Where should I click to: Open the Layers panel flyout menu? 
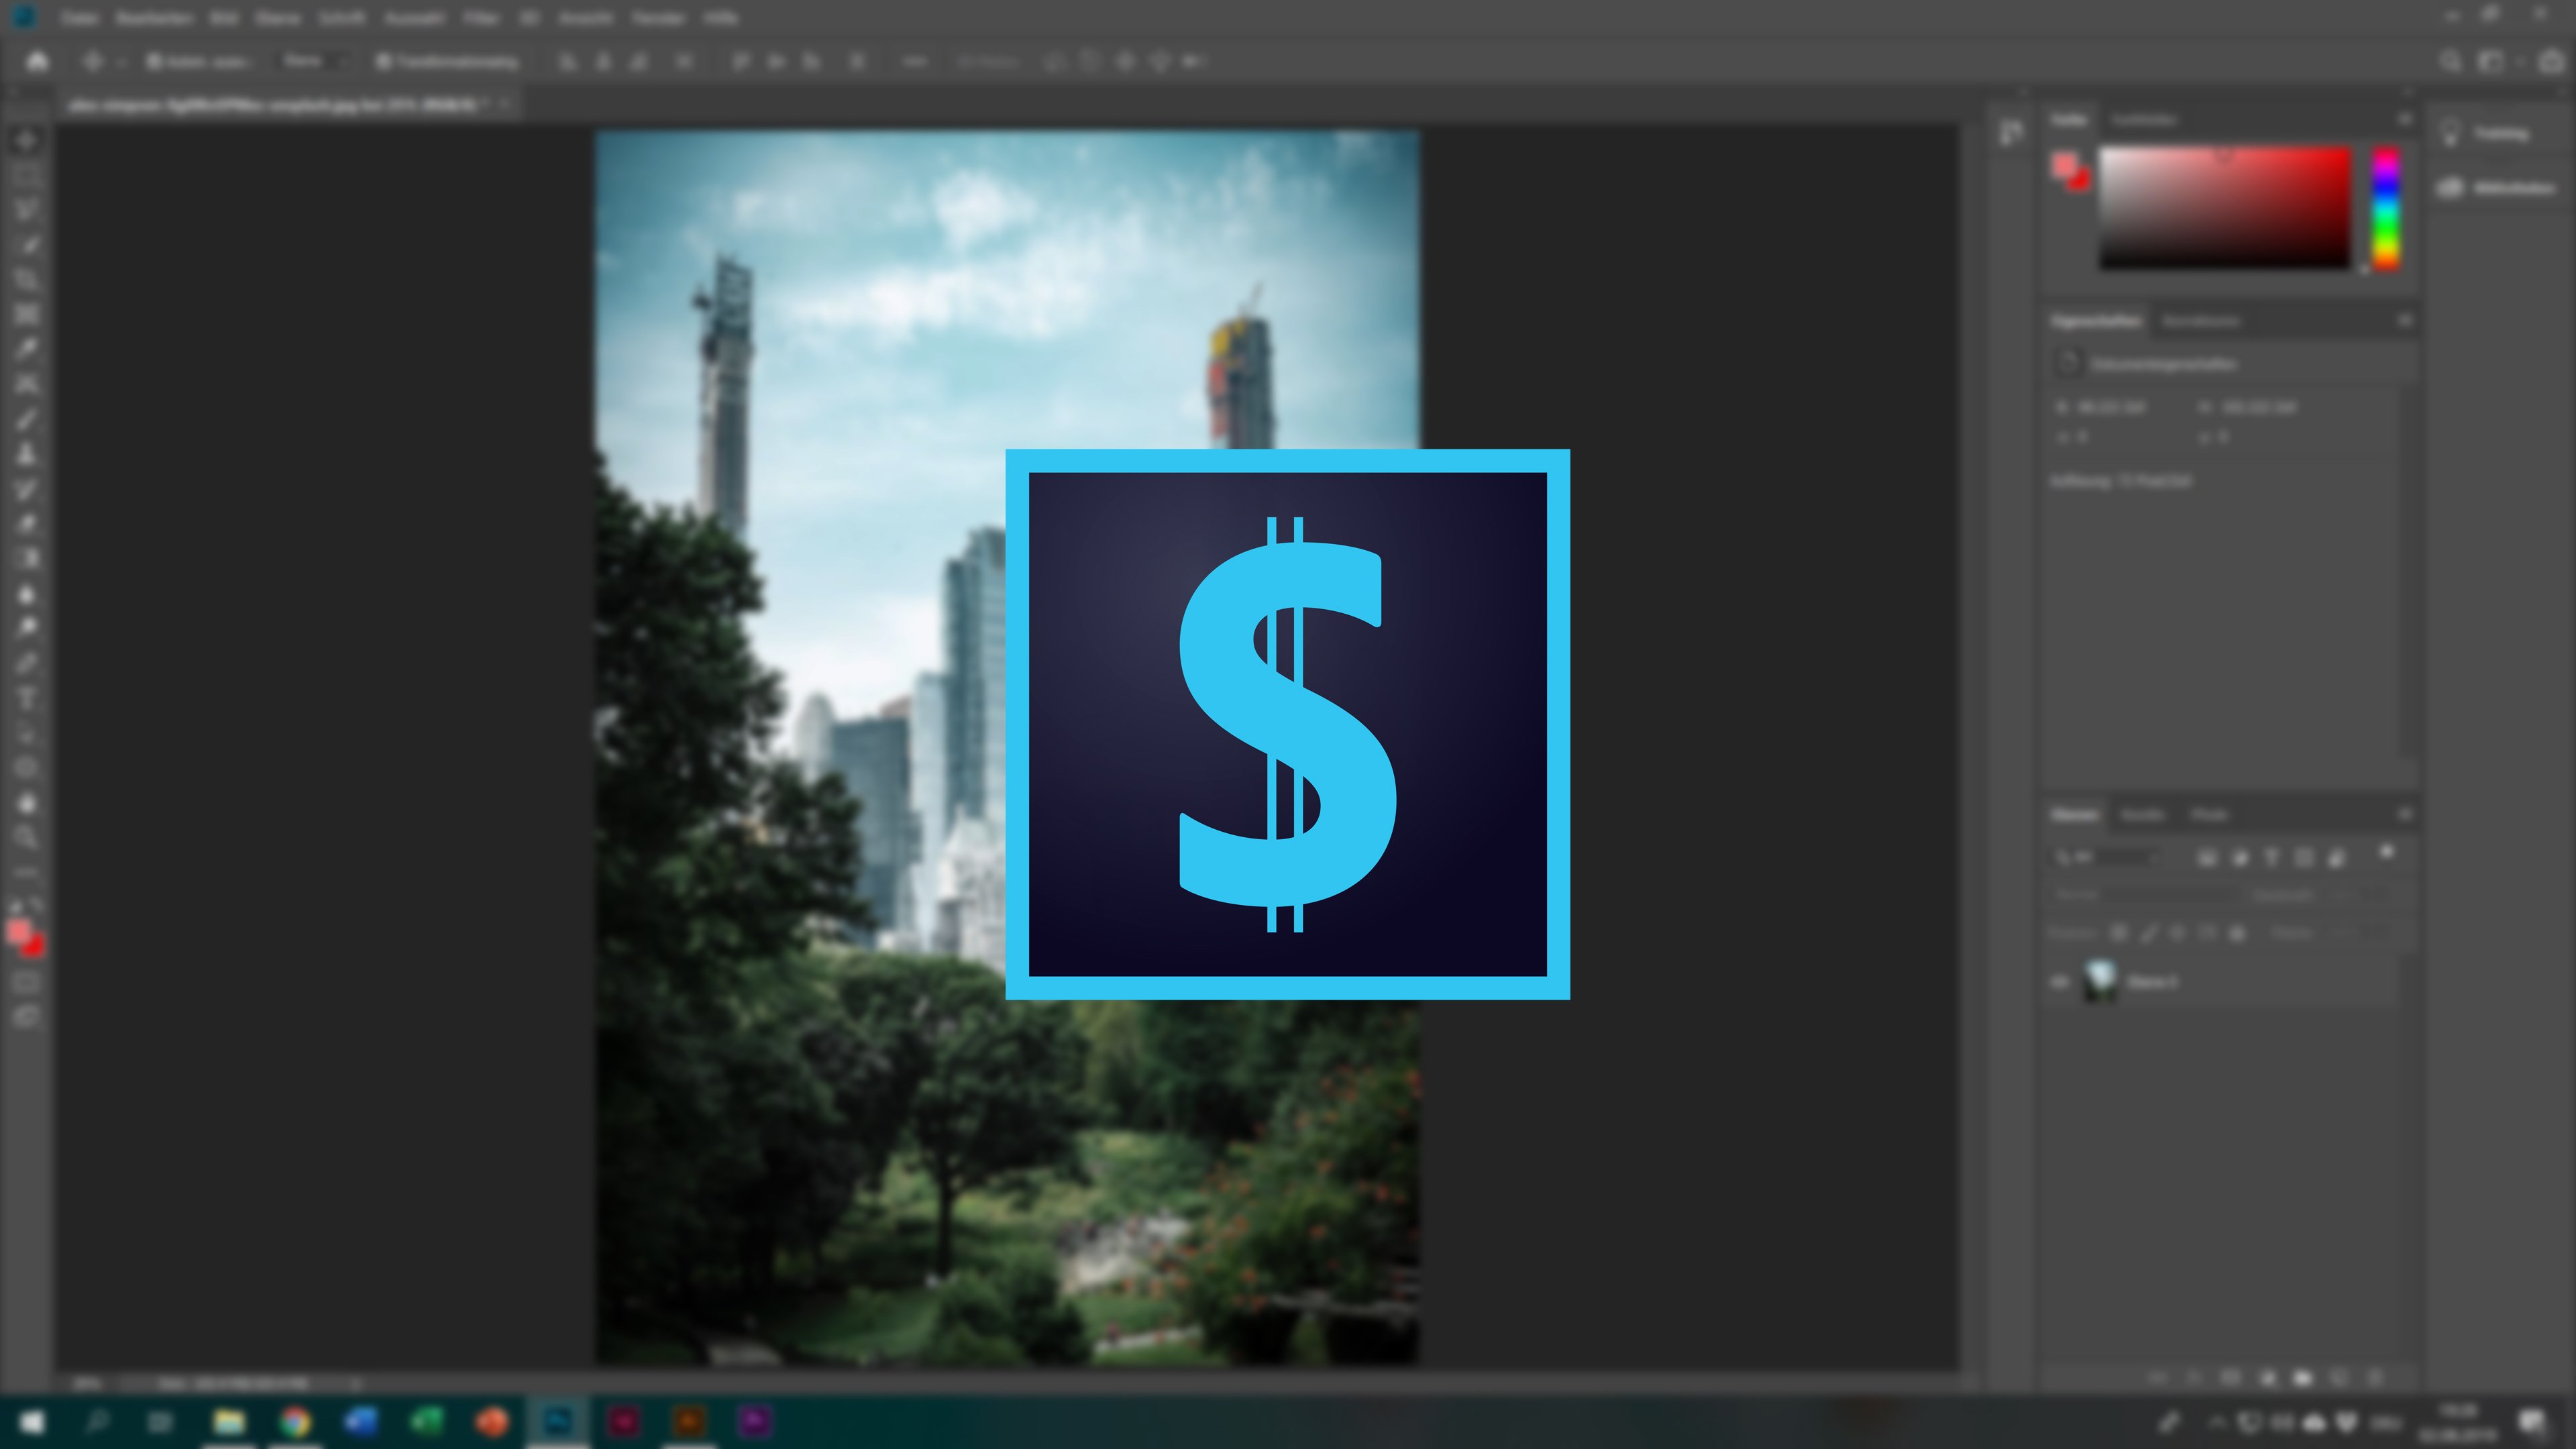(2404, 815)
